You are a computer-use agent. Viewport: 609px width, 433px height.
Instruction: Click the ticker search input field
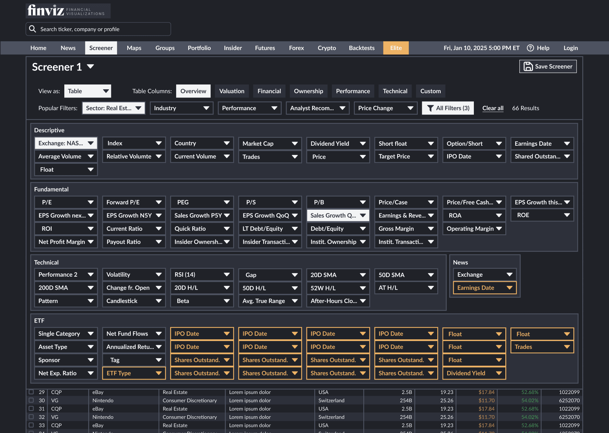click(x=98, y=29)
